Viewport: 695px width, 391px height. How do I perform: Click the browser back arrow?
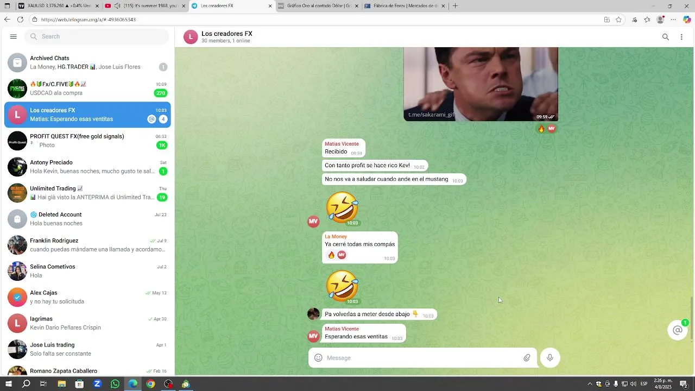[x=7, y=20]
